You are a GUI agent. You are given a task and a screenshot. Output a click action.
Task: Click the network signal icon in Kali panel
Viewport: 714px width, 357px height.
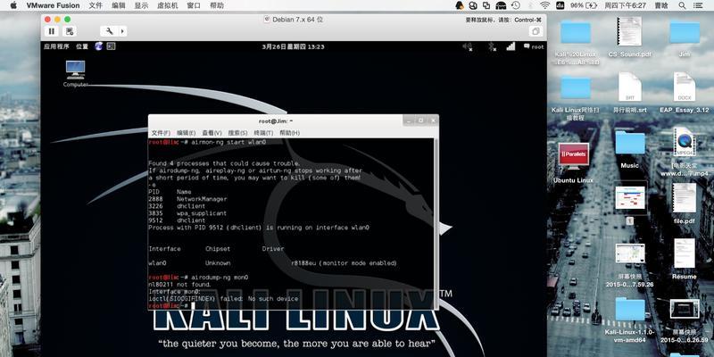click(511, 46)
